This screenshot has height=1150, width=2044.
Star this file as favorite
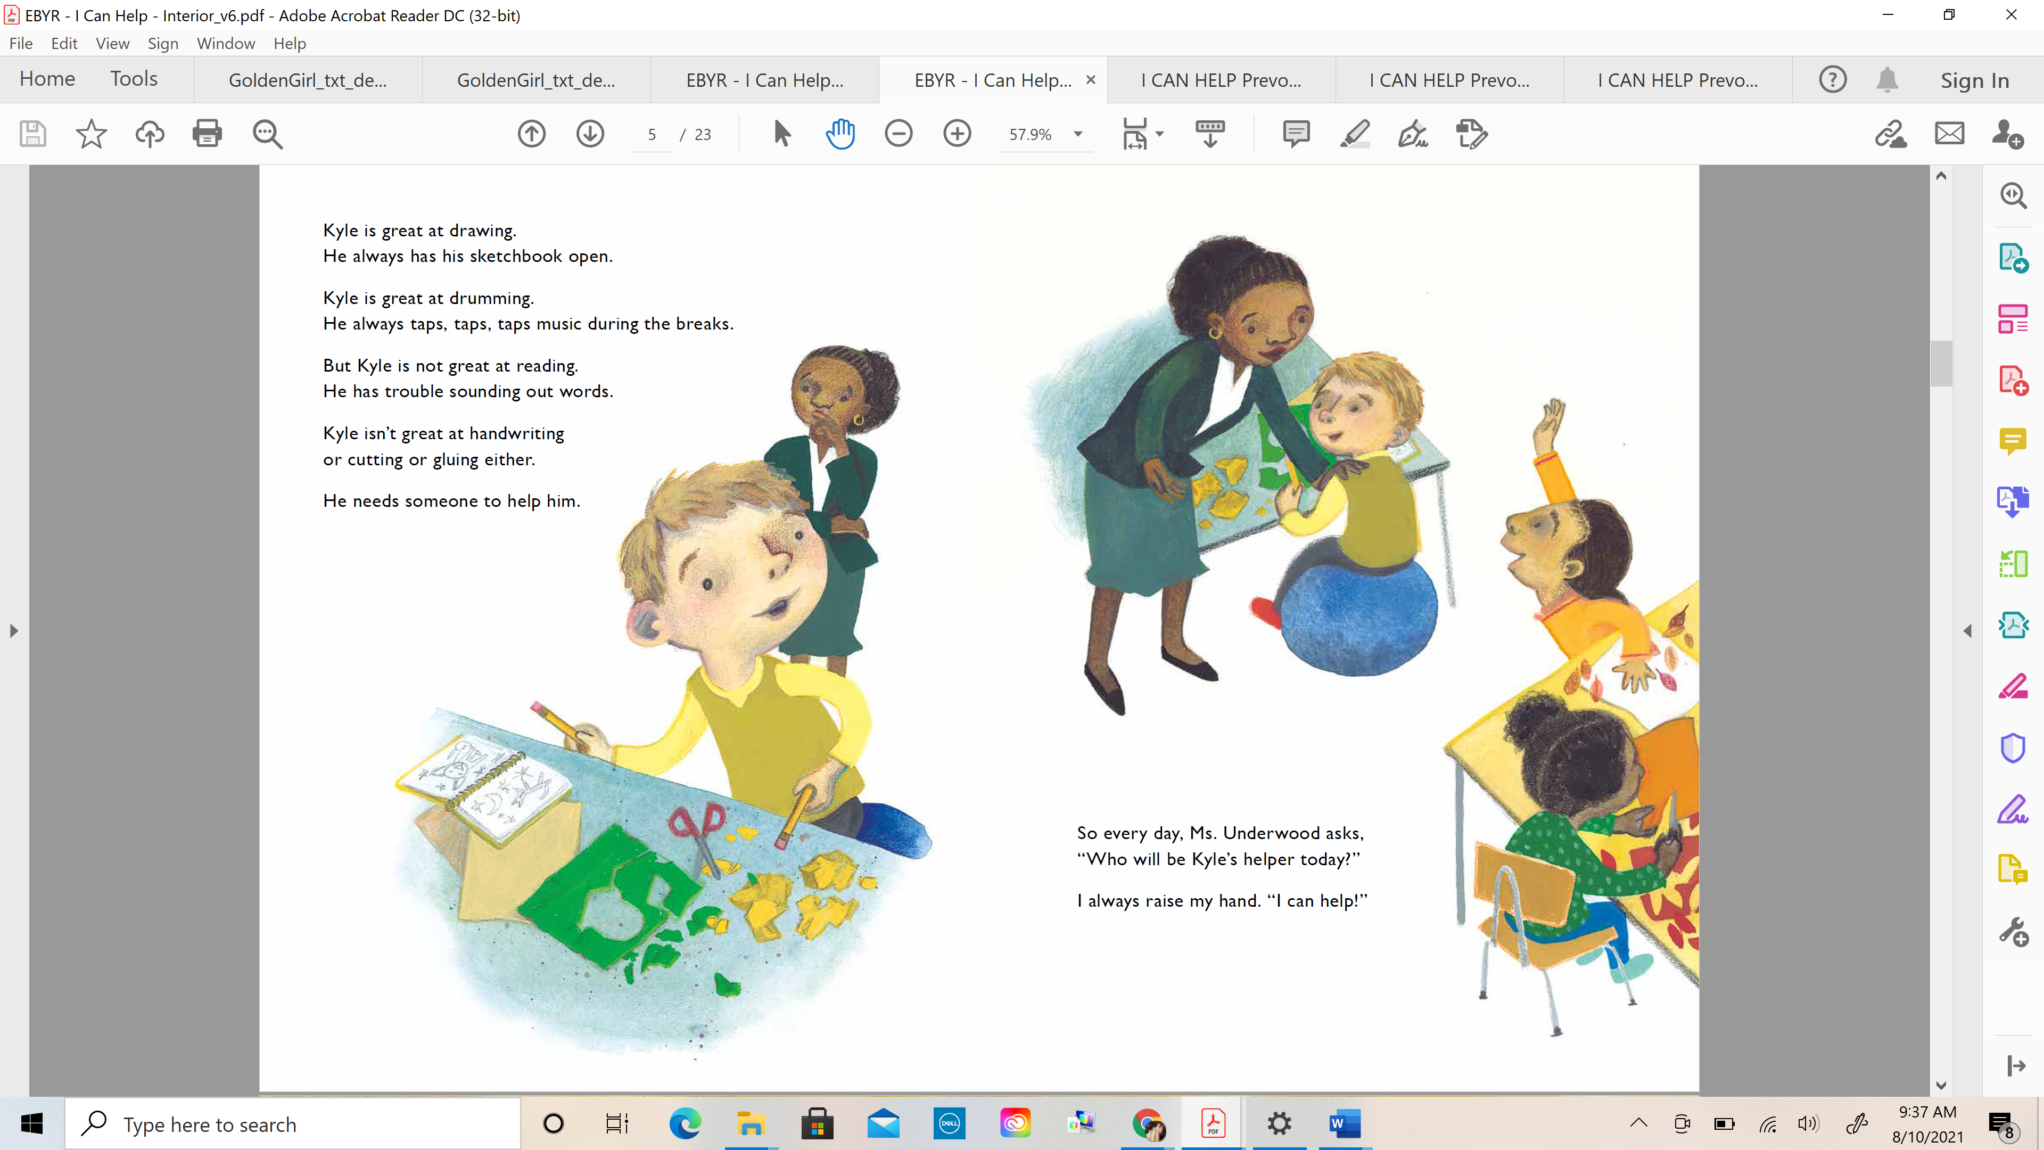tap(90, 133)
